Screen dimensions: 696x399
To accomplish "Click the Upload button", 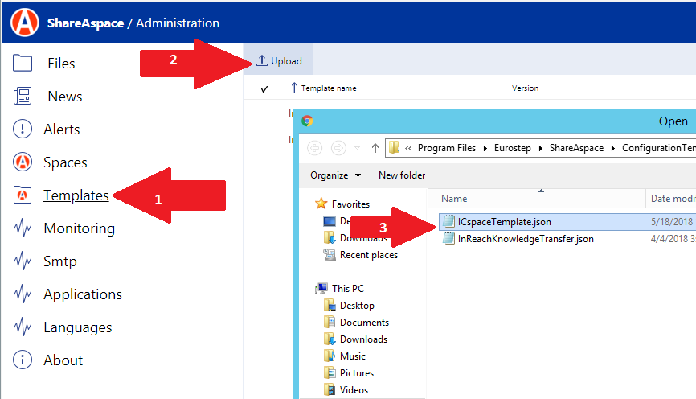I will (279, 60).
